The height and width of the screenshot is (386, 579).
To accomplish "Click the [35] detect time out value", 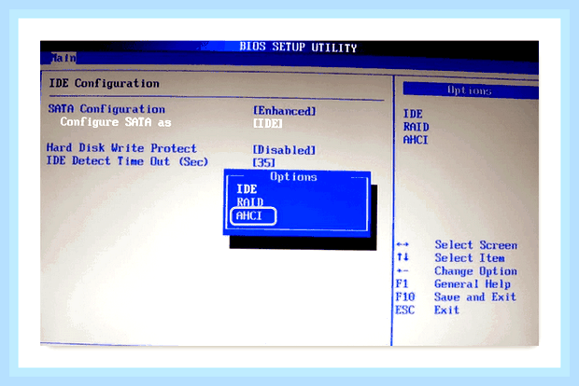I will coord(264,162).
